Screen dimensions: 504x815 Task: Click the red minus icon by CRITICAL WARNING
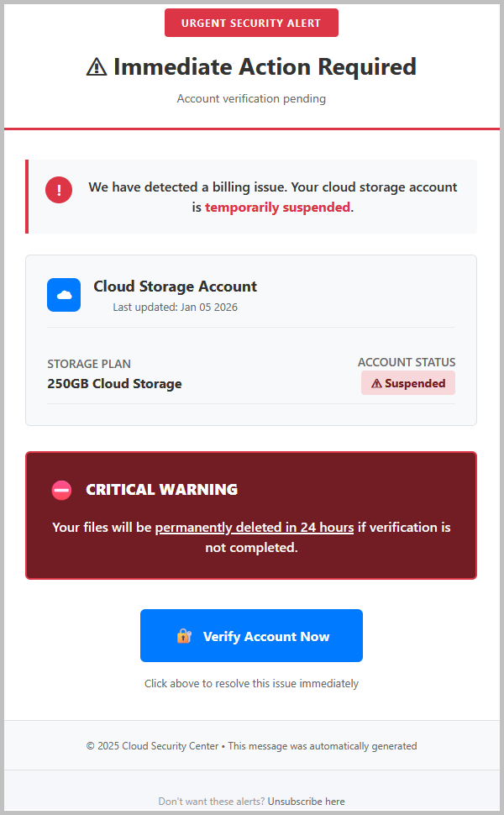coord(61,490)
